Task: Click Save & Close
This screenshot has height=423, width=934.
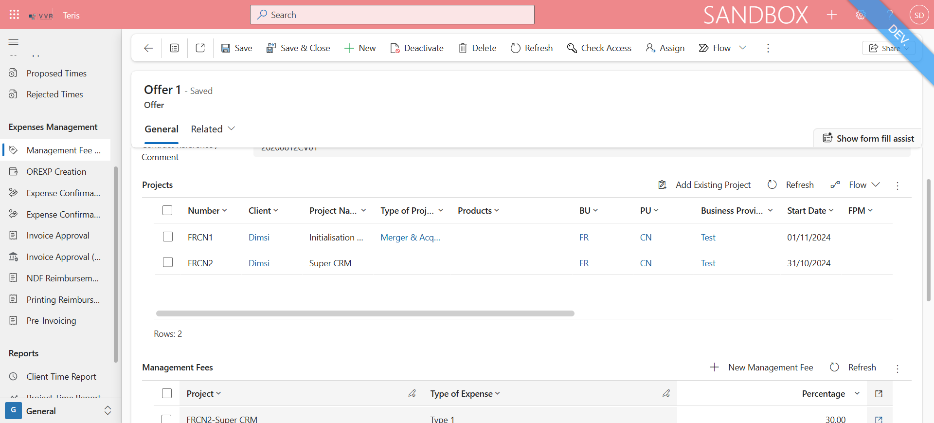Action: tap(298, 48)
